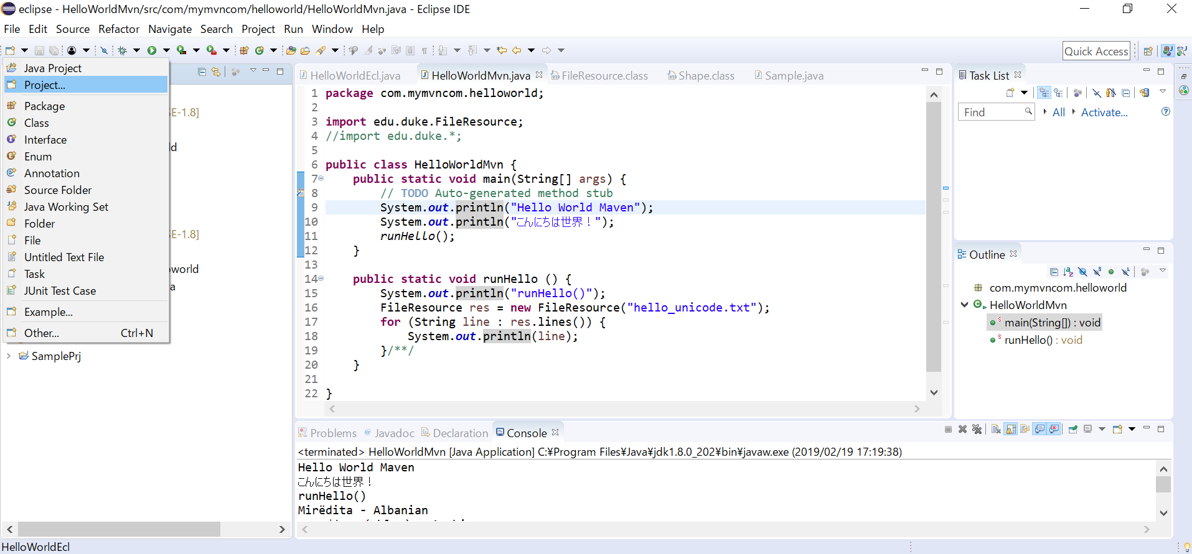Toggle Scroll Lock in Console
Viewport: 1192px width, 554px height.
(1011, 429)
